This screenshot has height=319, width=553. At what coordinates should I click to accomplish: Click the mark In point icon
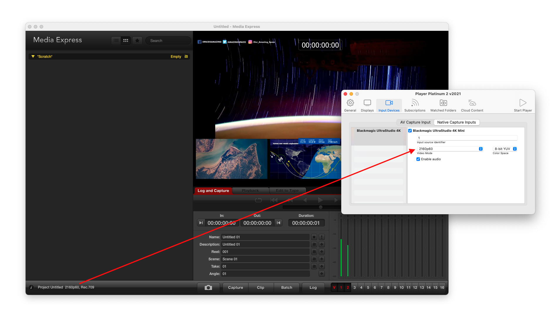click(201, 223)
